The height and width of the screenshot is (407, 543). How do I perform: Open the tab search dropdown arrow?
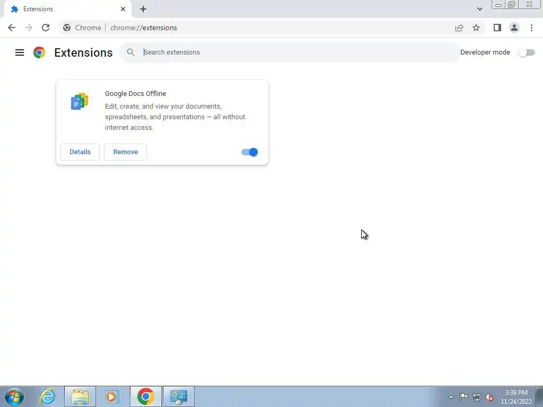tap(479, 9)
